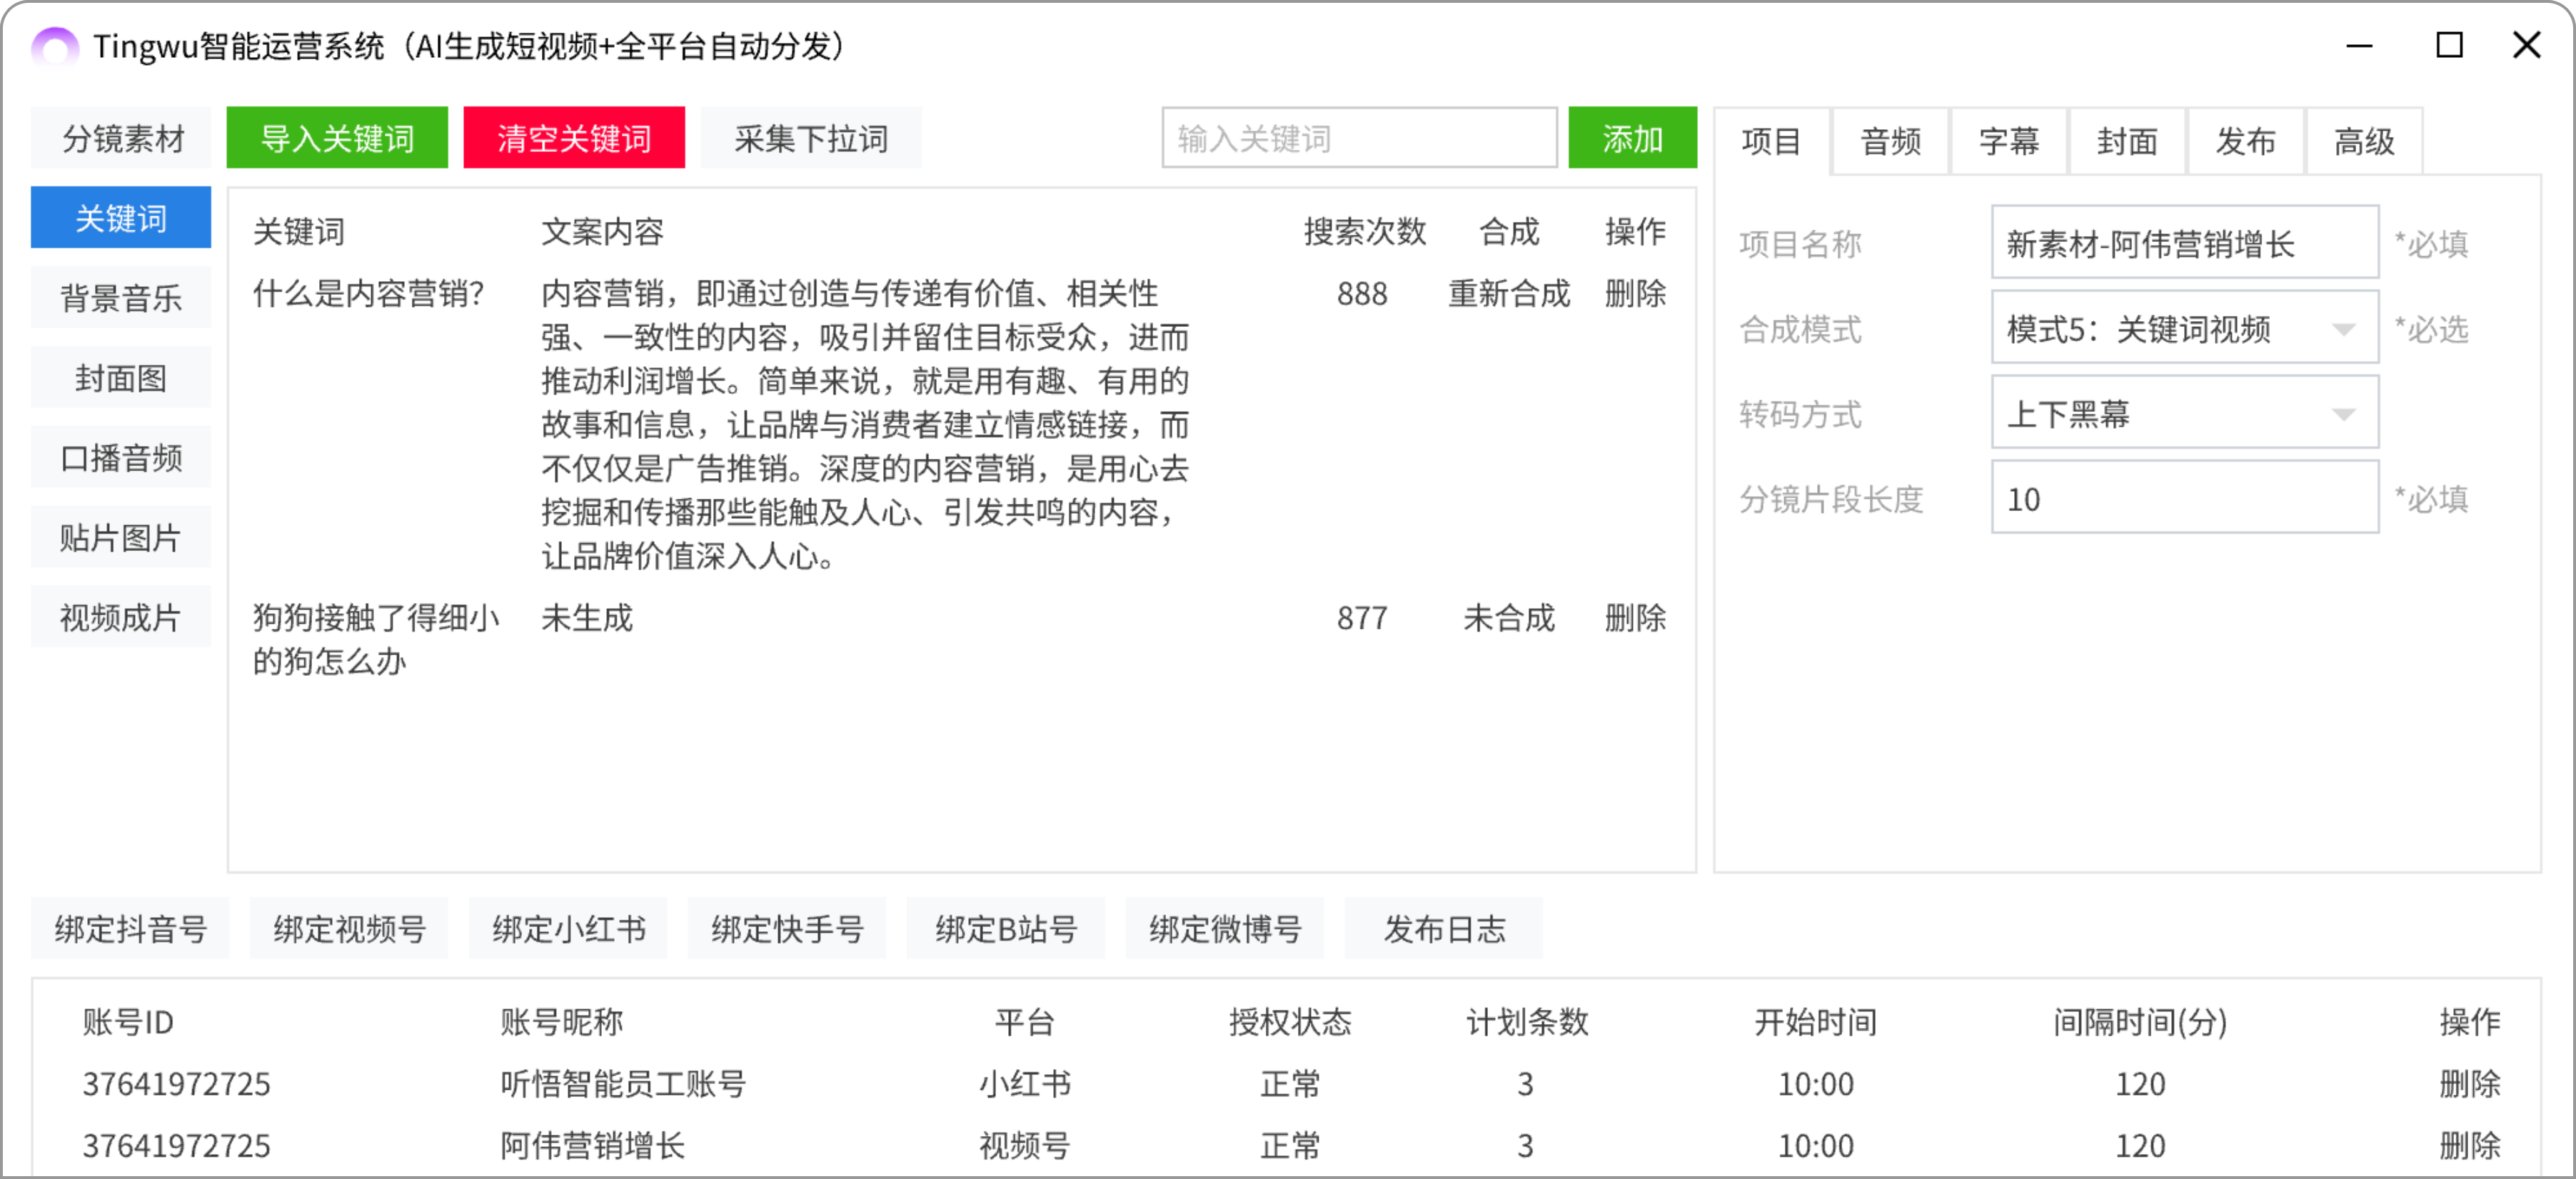Select the 狗狗接触了得细小的狗怎么办 keyword cell
The image size is (2576, 1179).
point(376,640)
